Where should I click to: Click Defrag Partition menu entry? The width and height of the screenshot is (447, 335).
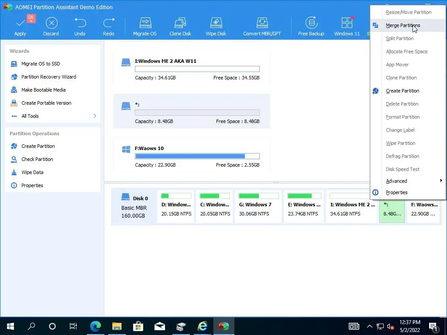click(408, 157)
